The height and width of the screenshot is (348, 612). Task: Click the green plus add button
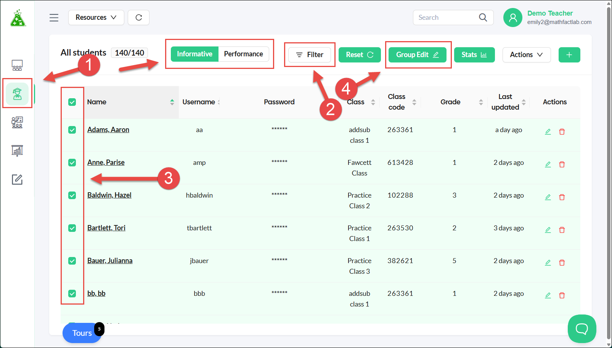(x=569, y=55)
